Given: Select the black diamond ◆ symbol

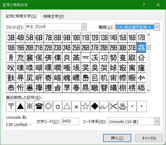Looking at the screenshot, I should (95, 106).
